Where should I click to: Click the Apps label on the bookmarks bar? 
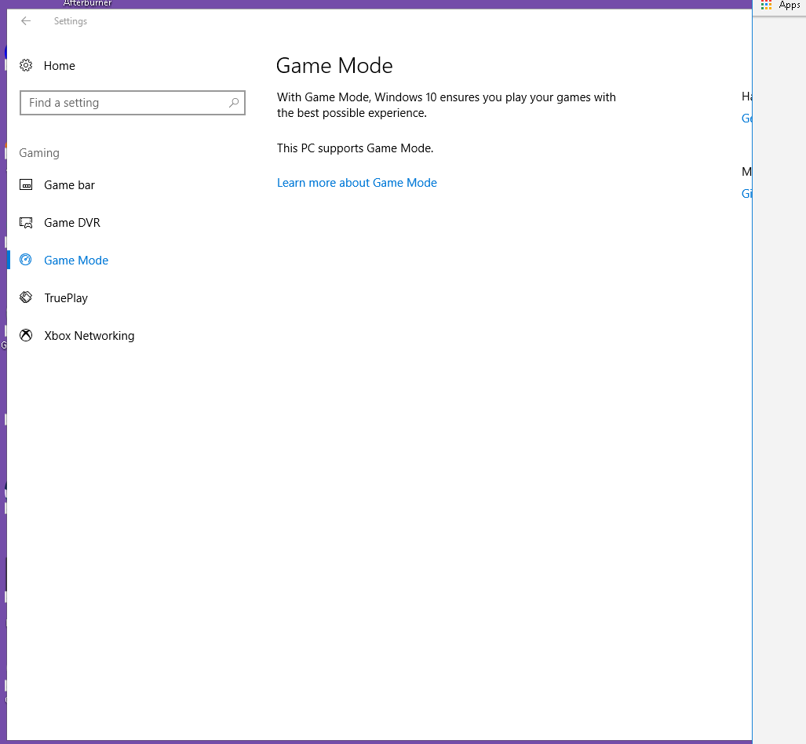789,5
